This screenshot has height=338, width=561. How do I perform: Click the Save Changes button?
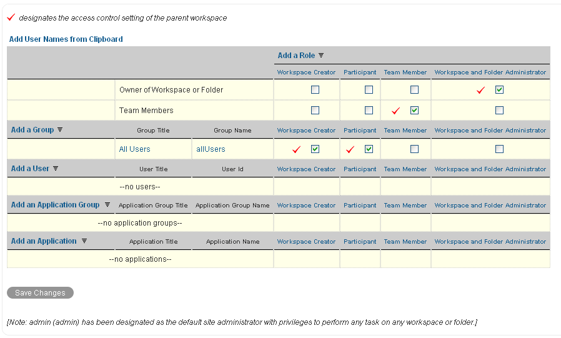(x=40, y=293)
